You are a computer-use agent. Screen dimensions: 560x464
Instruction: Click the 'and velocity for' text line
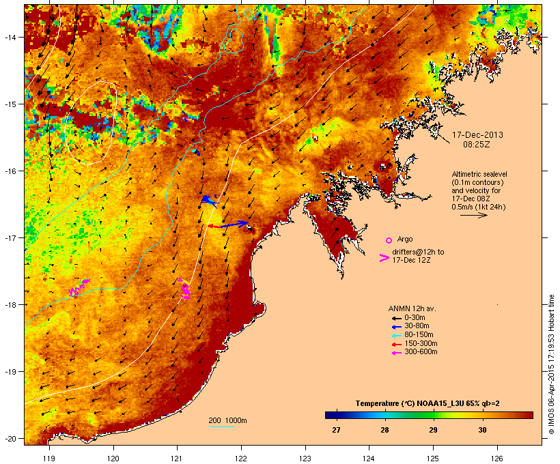click(x=476, y=190)
